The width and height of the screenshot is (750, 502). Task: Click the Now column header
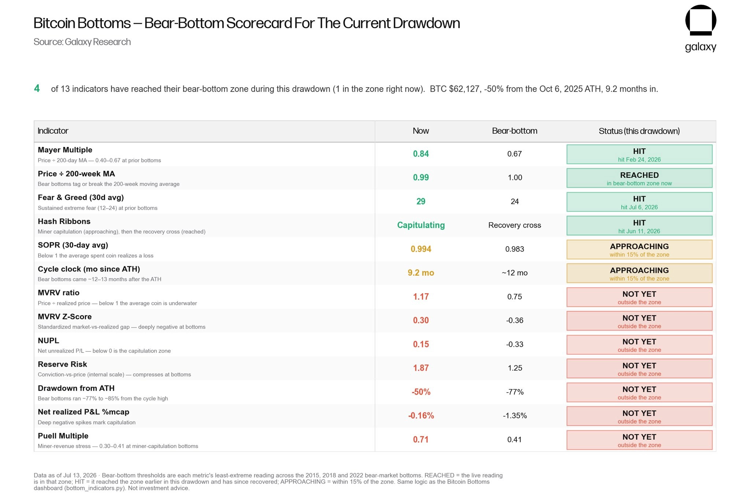pos(421,131)
